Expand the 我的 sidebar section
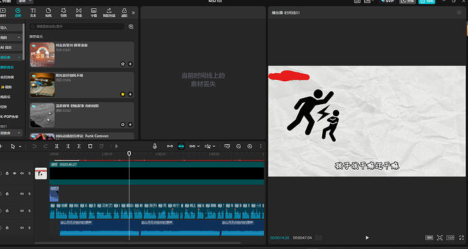Image resolution: width=468 pixels, height=249 pixels. [x=11, y=37]
